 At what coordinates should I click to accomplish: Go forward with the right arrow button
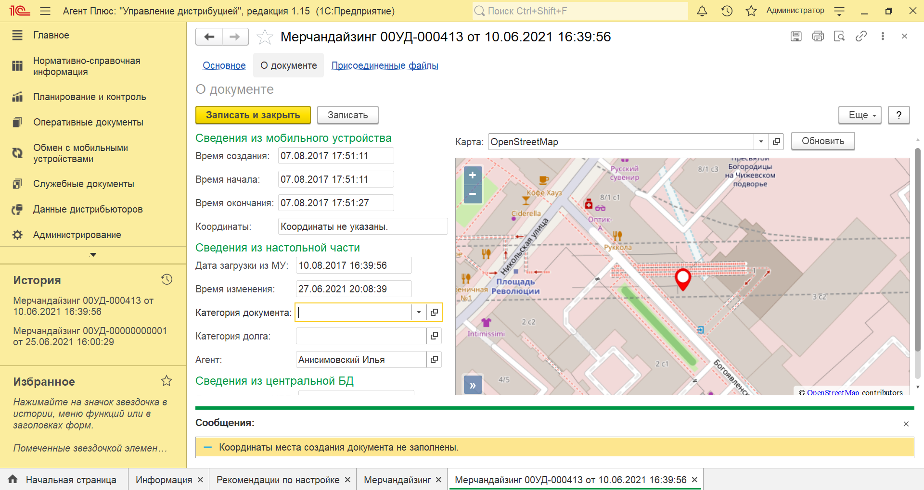point(235,37)
